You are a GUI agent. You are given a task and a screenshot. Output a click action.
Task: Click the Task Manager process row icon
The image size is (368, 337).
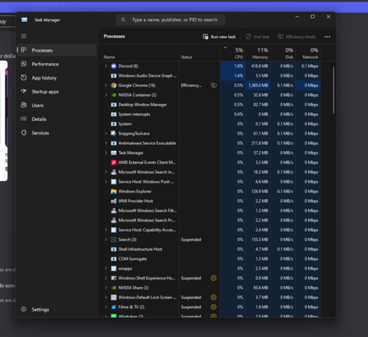[114, 153]
